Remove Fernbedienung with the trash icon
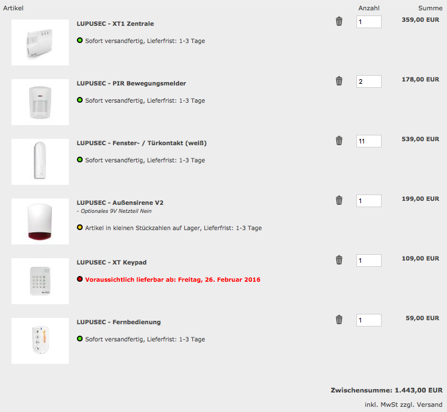Image resolution: width=447 pixels, height=412 pixels. tap(339, 320)
